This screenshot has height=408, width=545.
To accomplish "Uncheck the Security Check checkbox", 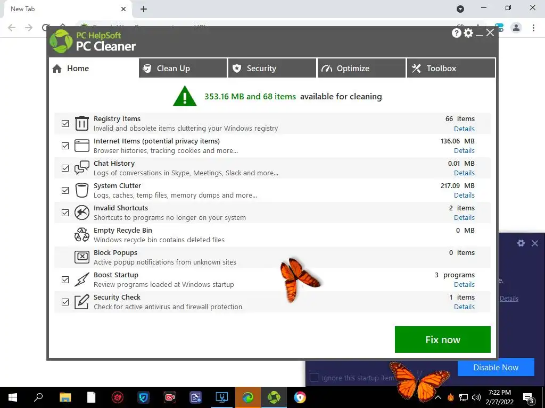I will click(65, 302).
